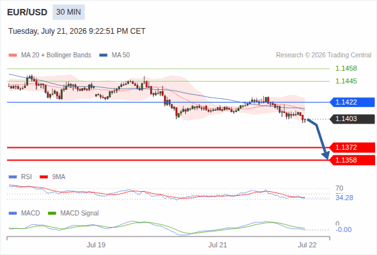Click the red 9MA legend swatch
Image resolution: width=377 pixels, height=255 pixels.
tap(43, 177)
